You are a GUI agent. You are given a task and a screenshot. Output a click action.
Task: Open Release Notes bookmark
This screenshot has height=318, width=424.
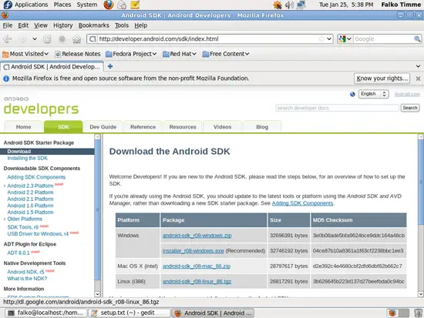[78, 54]
